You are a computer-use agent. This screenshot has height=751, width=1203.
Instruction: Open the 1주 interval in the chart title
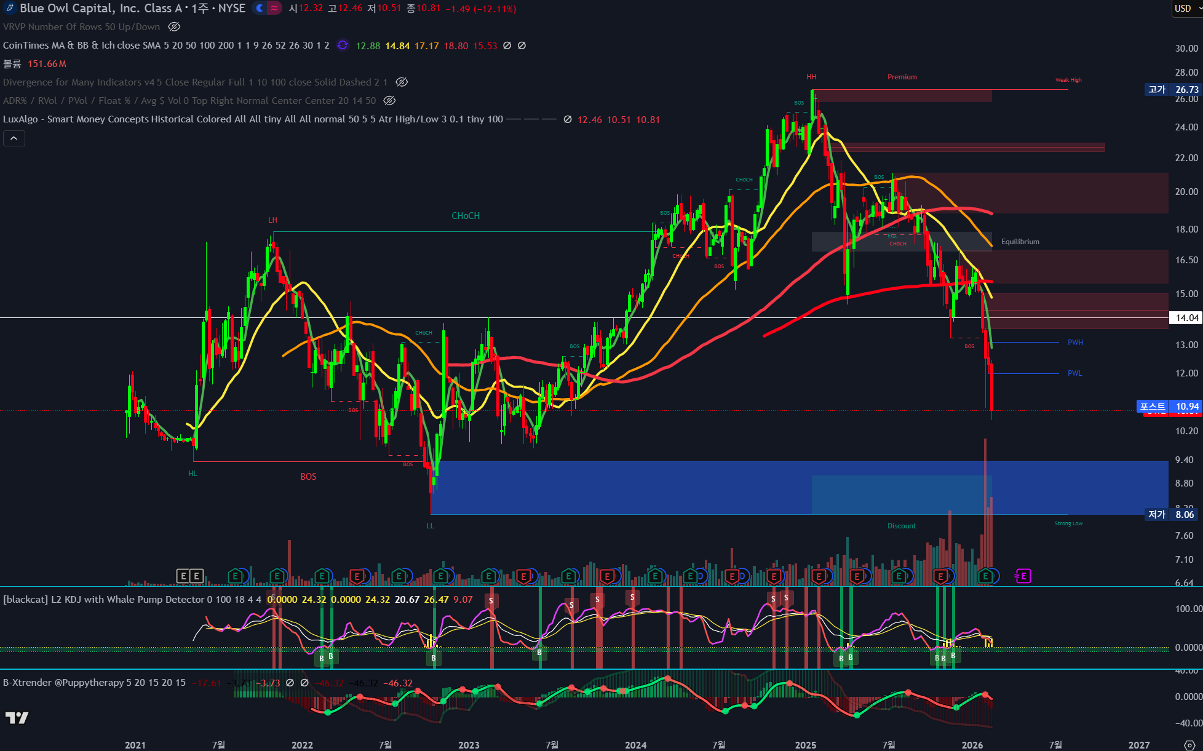coord(200,8)
